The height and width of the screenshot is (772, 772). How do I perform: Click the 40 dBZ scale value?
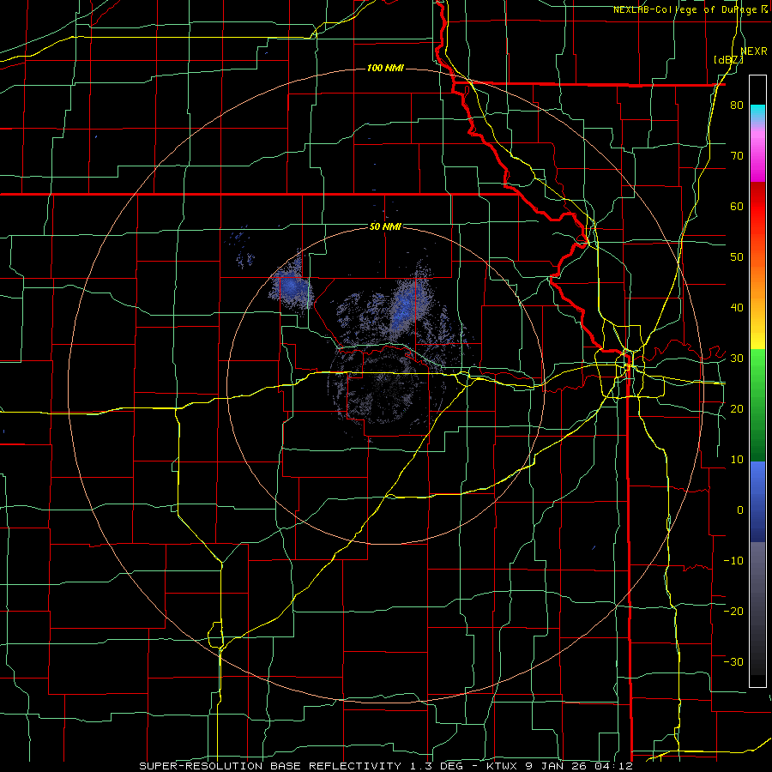[737, 308]
